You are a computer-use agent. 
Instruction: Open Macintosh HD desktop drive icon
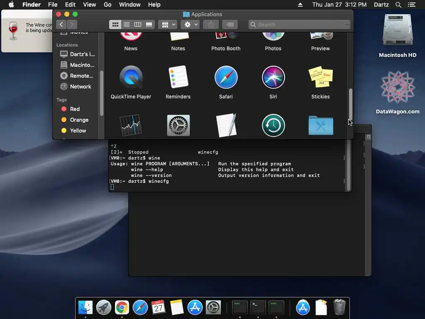coord(398,30)
